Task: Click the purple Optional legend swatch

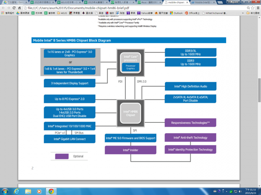Action: click(62, 156)
